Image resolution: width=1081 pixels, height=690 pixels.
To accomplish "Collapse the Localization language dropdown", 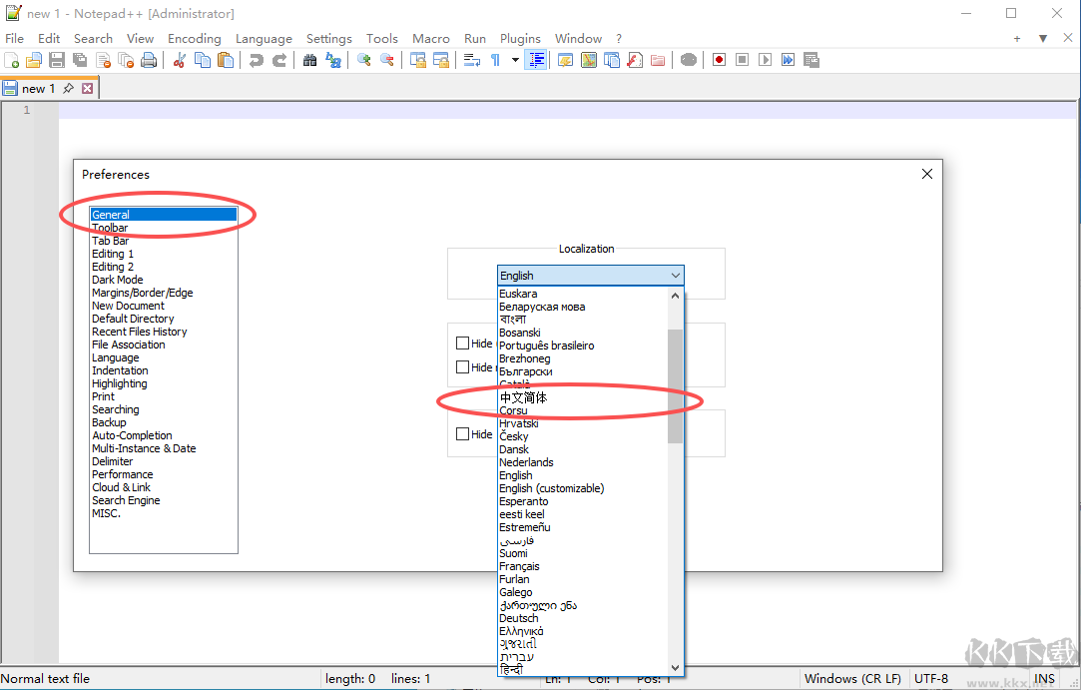I will [x=676, y=276].
